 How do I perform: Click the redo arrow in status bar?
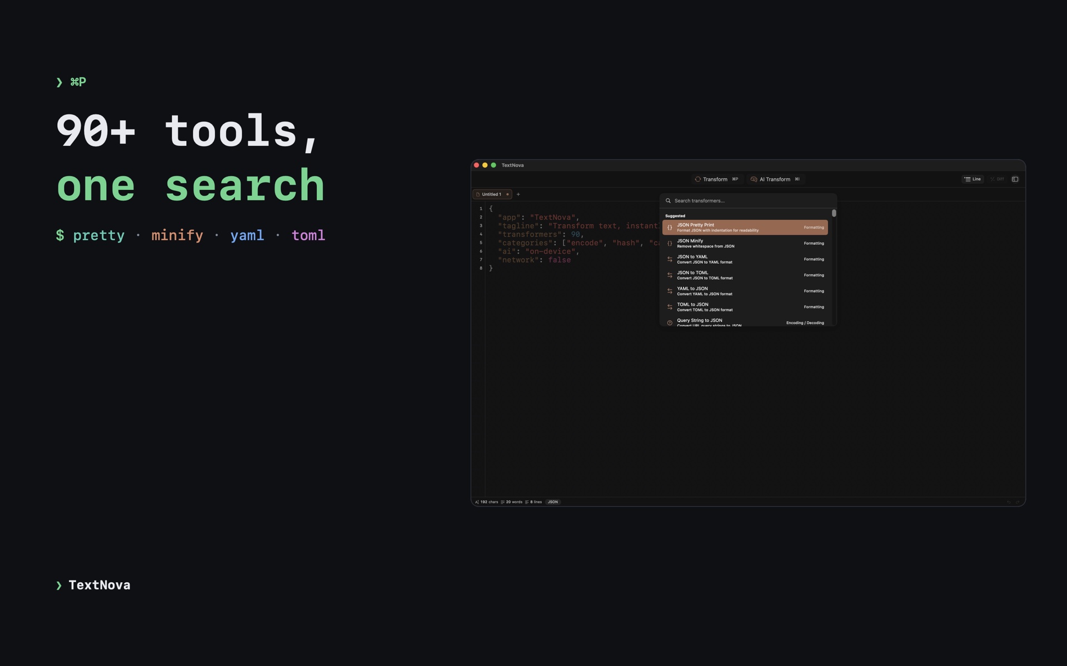pyautogui.click(x=1018, y=502)
